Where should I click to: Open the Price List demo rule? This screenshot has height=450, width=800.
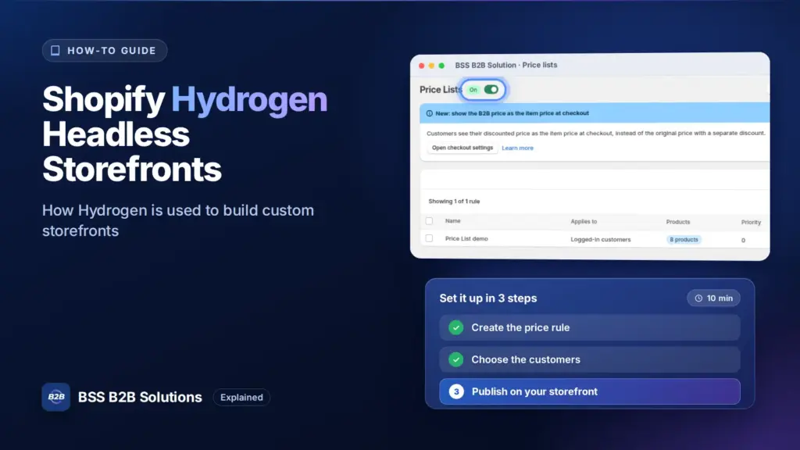click(x=466, y=239)
